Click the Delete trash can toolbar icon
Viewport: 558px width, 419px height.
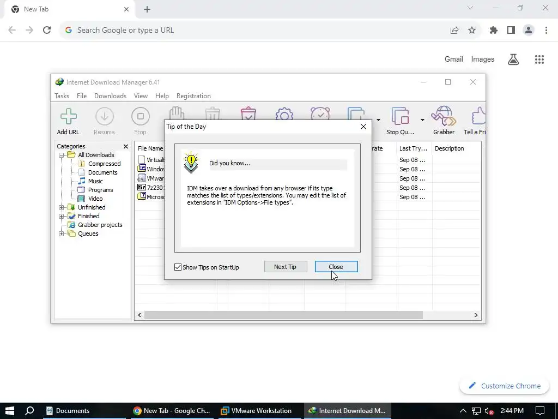[213, 113]
